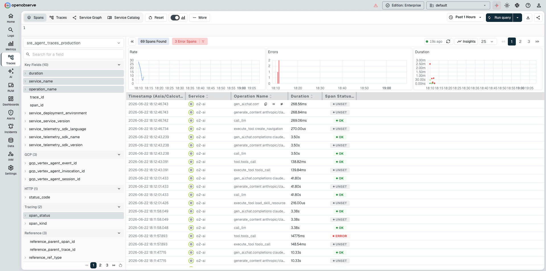Screen dimensions: 546x271
Task: Switch to the Spans tab
Action: pos(35,18)
